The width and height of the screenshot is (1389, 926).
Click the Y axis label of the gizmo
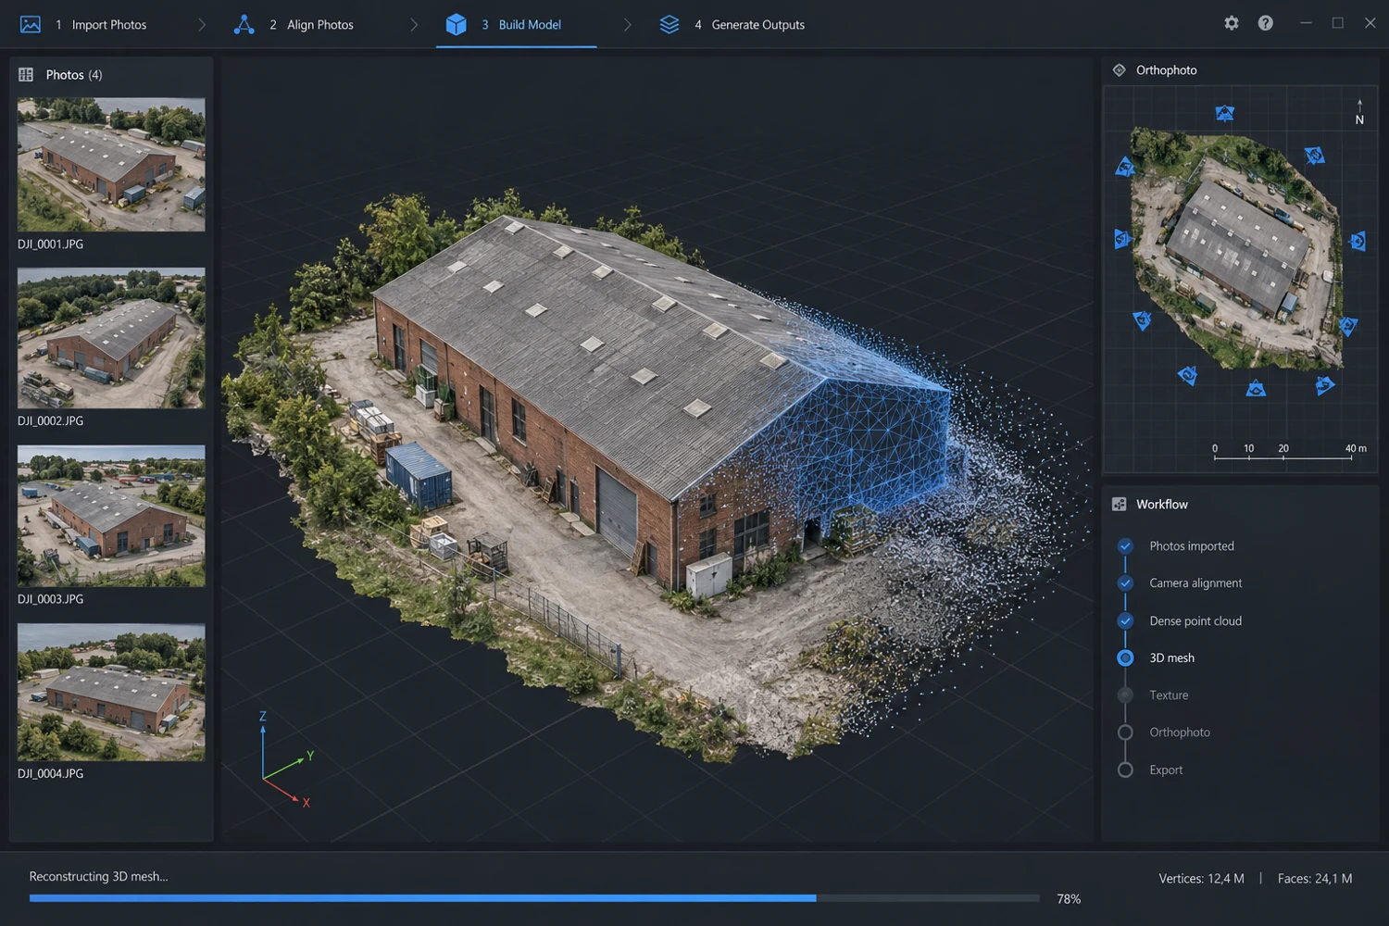[310, 756]
